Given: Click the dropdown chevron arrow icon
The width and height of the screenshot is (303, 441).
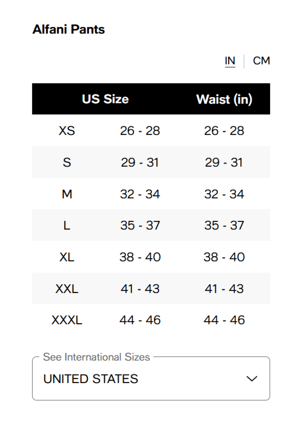Looking at the screenshot, I should 252,378.
